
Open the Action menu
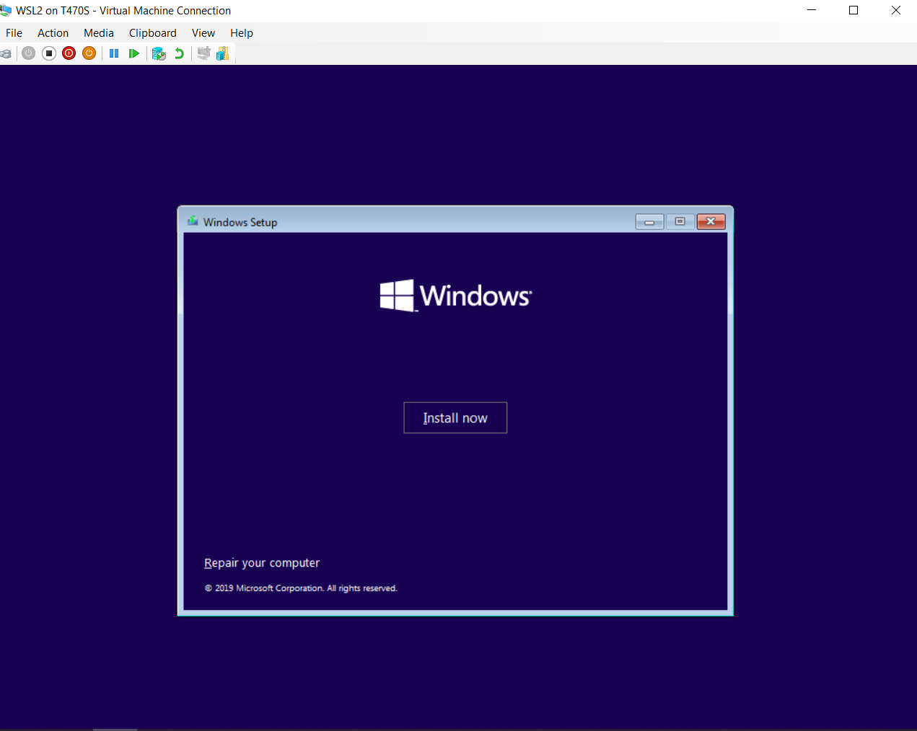pos(53,33)
